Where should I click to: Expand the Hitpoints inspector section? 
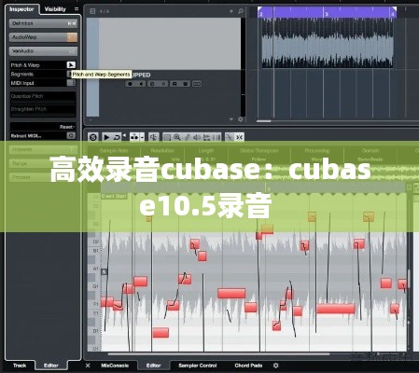click(x=43, y=149)
